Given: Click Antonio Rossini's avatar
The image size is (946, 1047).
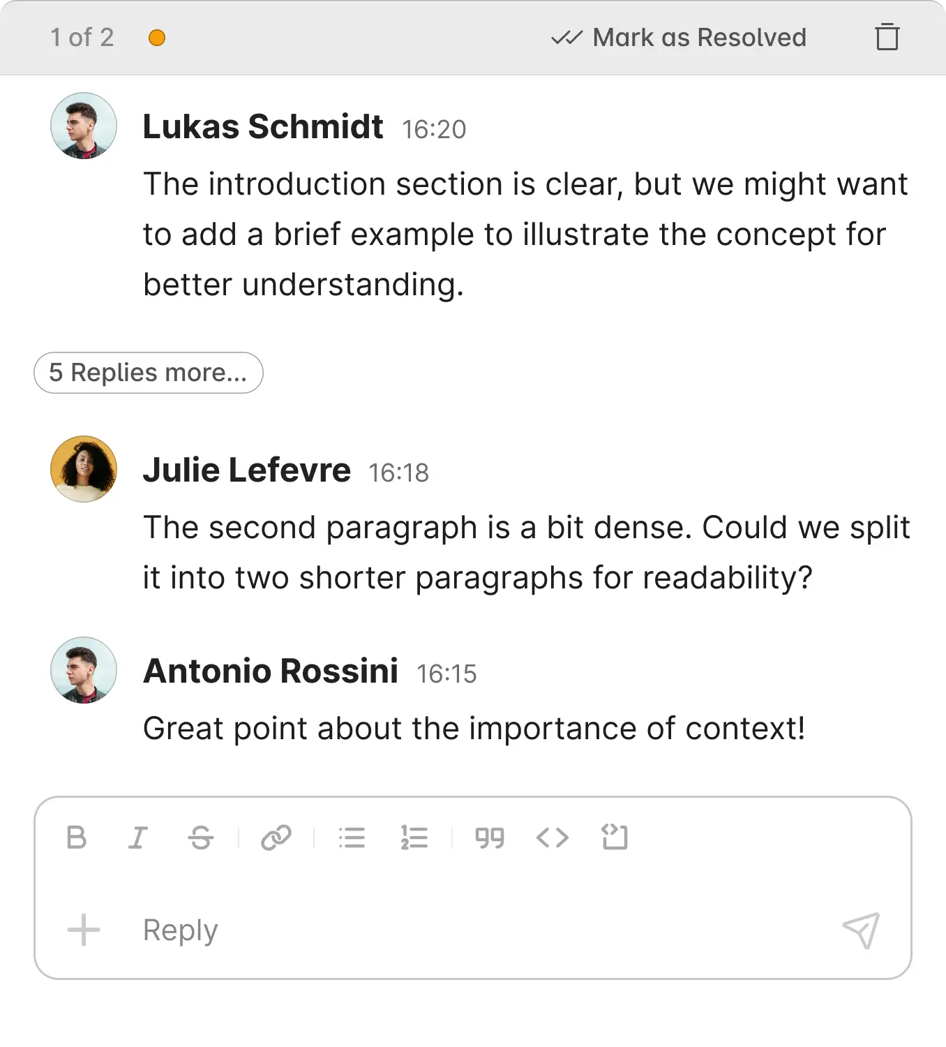Looking at the screenshot, I should (x=84, y=670).
